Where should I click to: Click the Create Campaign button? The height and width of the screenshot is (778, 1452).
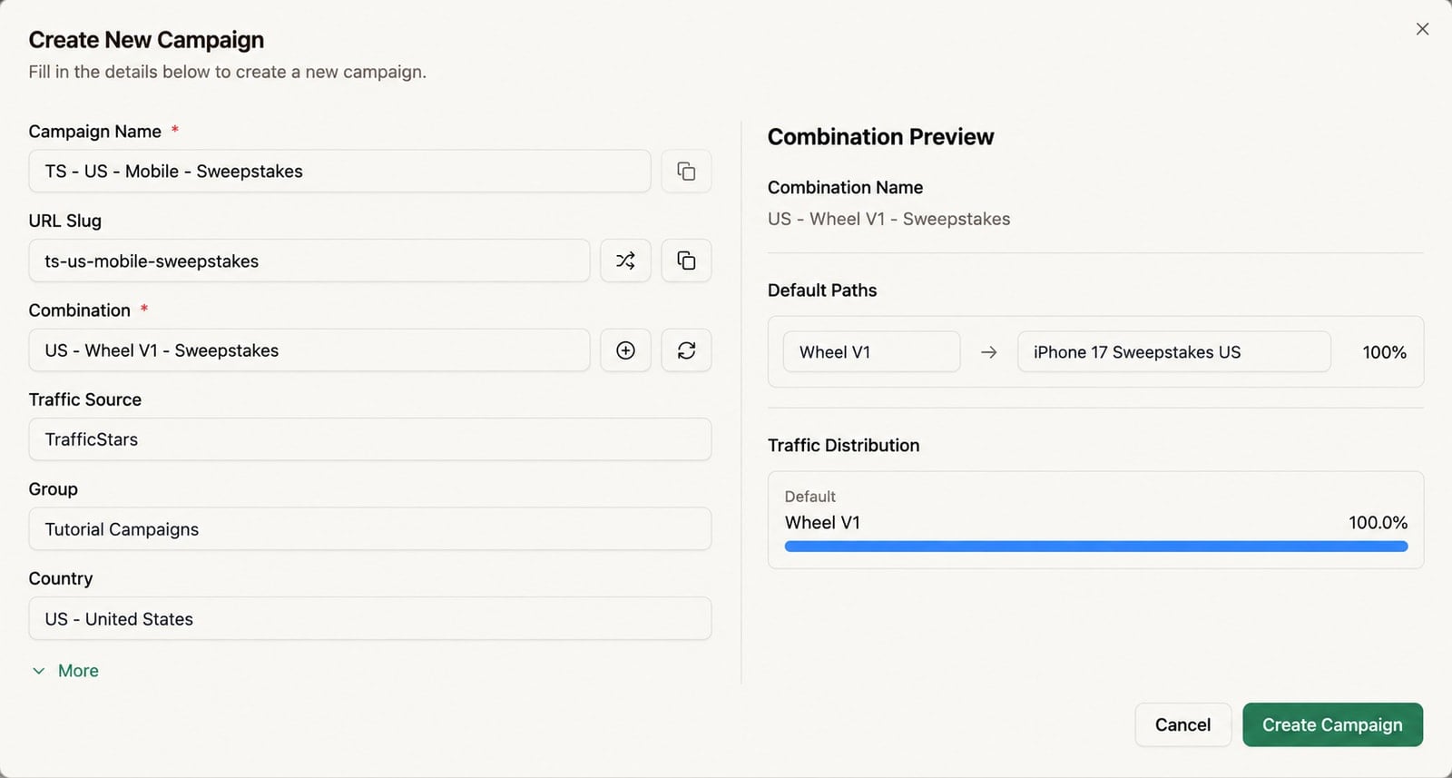[1332, 724]
